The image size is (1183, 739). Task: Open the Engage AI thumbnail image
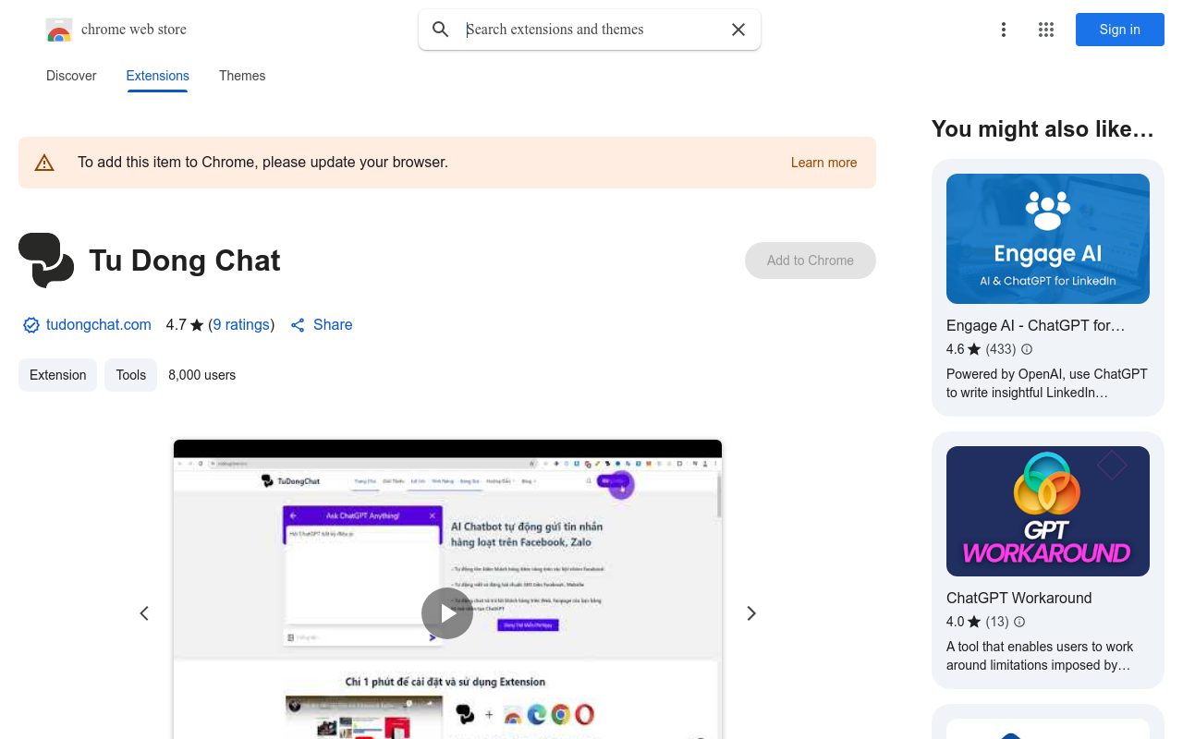coord(1048,238)
